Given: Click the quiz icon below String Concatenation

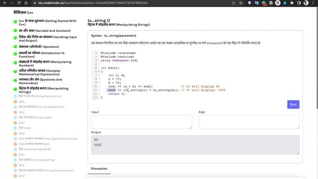Looking at the screenshot, I should coord(15,176).
